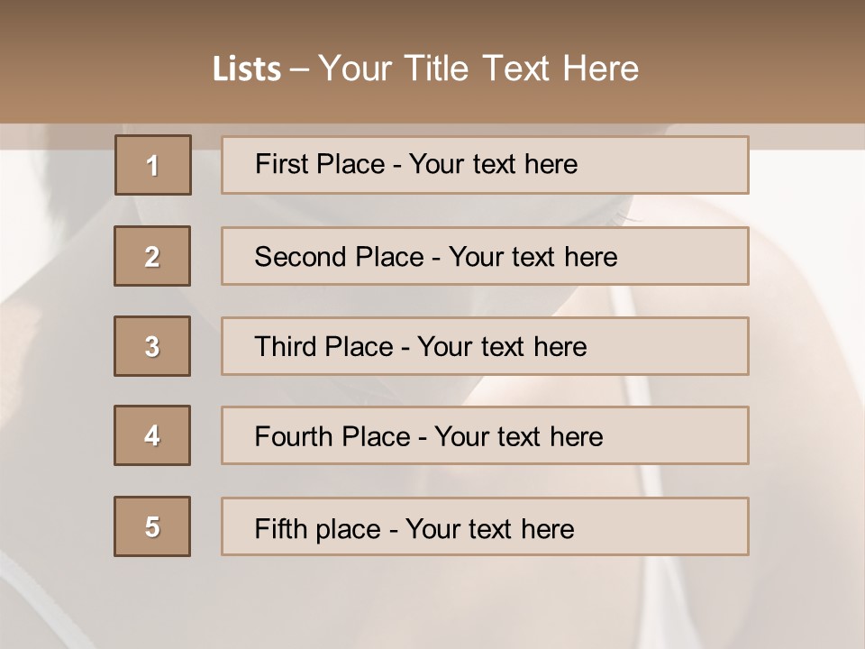Click "Your text here" in Second Place row

click(533, 257)
